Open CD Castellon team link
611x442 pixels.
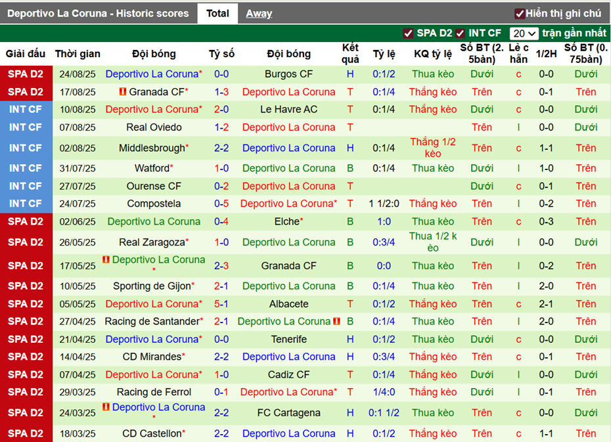pyautogui.click(x=152, y=433)
